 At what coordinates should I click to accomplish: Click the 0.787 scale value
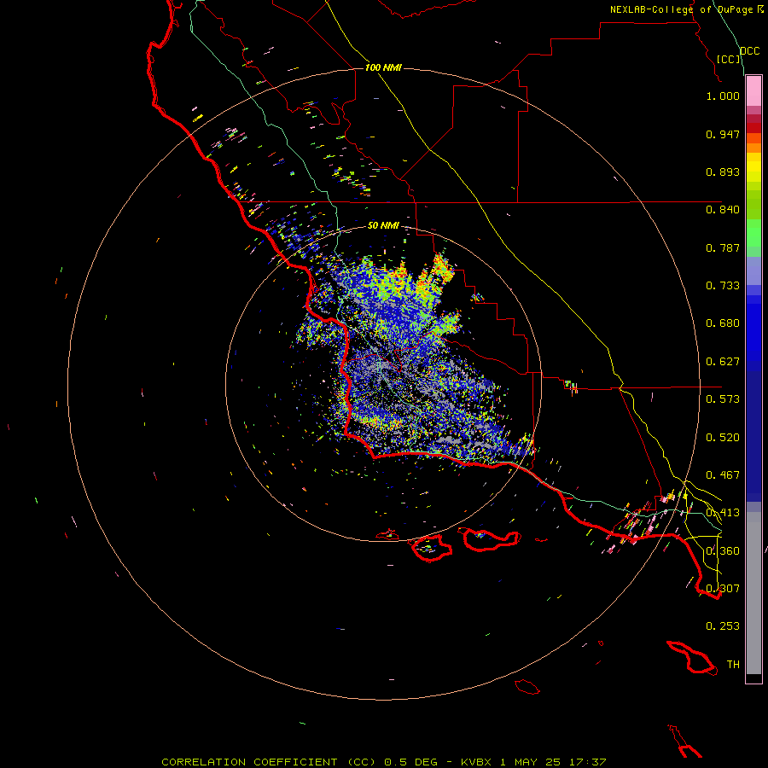pos(723,247)
